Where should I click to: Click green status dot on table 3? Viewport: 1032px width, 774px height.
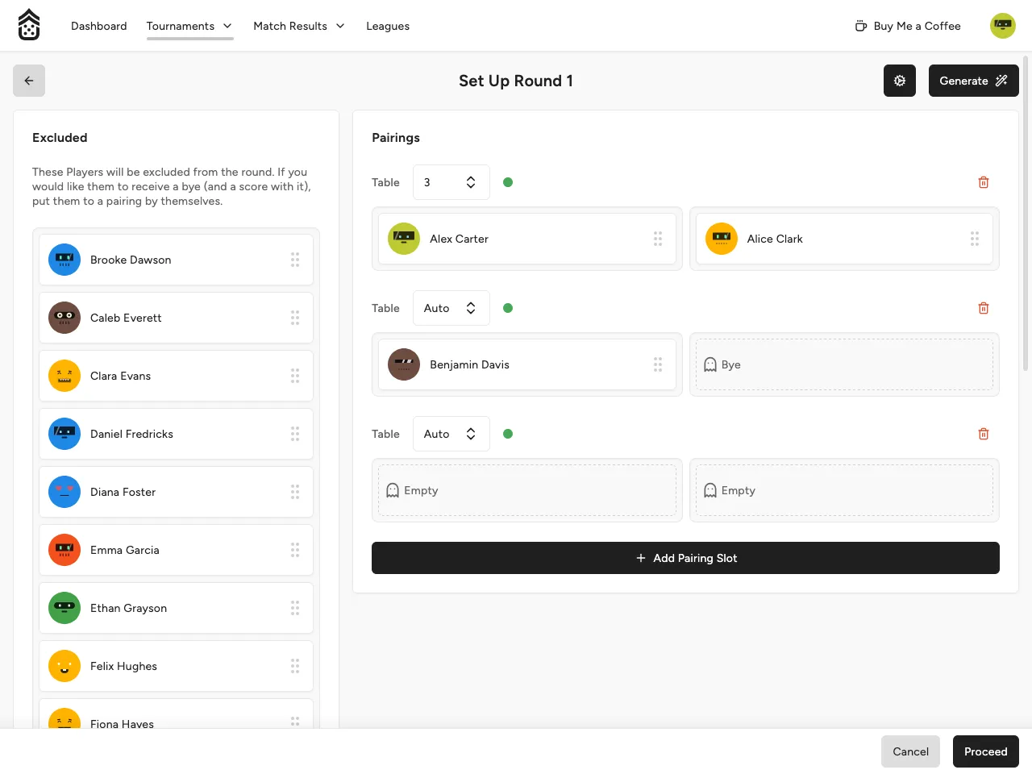coord(508,182)
